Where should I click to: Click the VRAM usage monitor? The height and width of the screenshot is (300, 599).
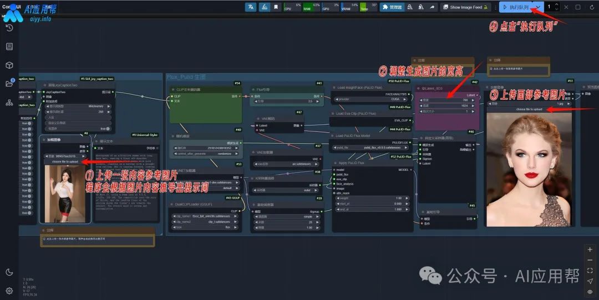point(349,7)
